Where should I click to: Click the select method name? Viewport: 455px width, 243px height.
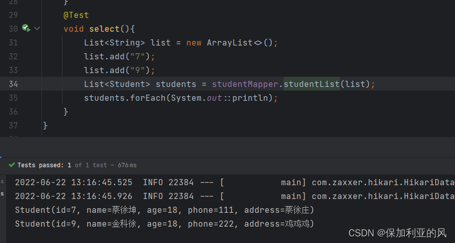click(104, 29)
